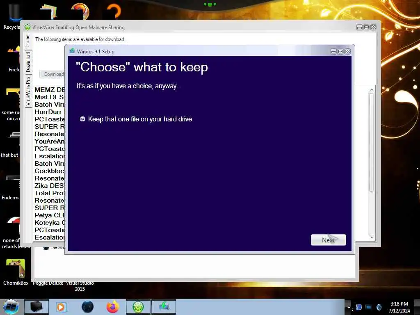
Task: Show hidden tray icons arrow
Action: click(x=349, y=307)
